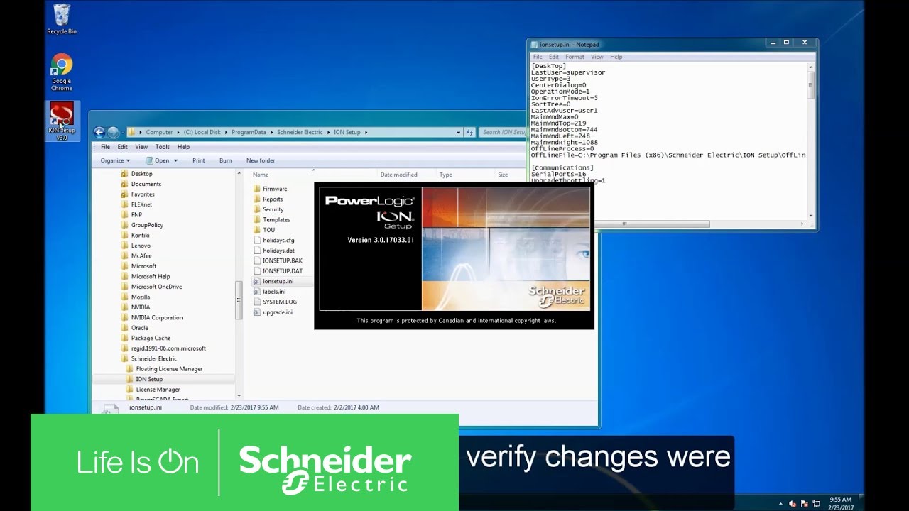This screenshot has width=909, height=511.
Task: Expand breadcrumb arrow after ION Setup
Action: coord(366,132)
